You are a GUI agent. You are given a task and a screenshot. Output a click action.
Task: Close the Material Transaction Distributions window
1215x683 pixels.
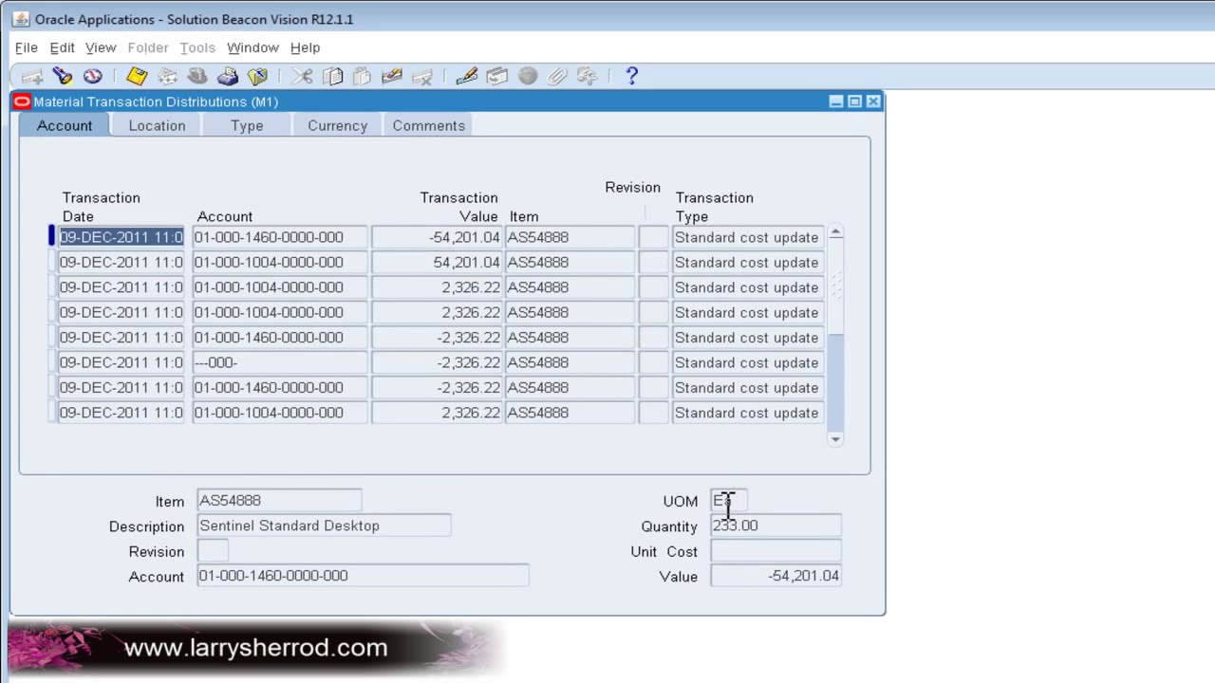point(873,102)
